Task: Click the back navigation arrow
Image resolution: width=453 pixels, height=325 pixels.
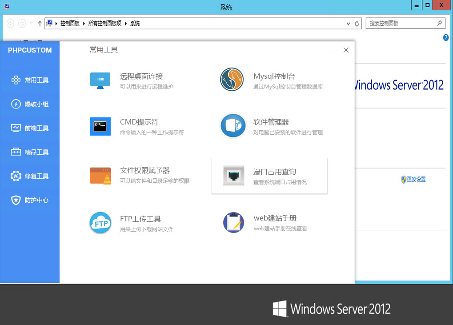Action: pos(10,24)
